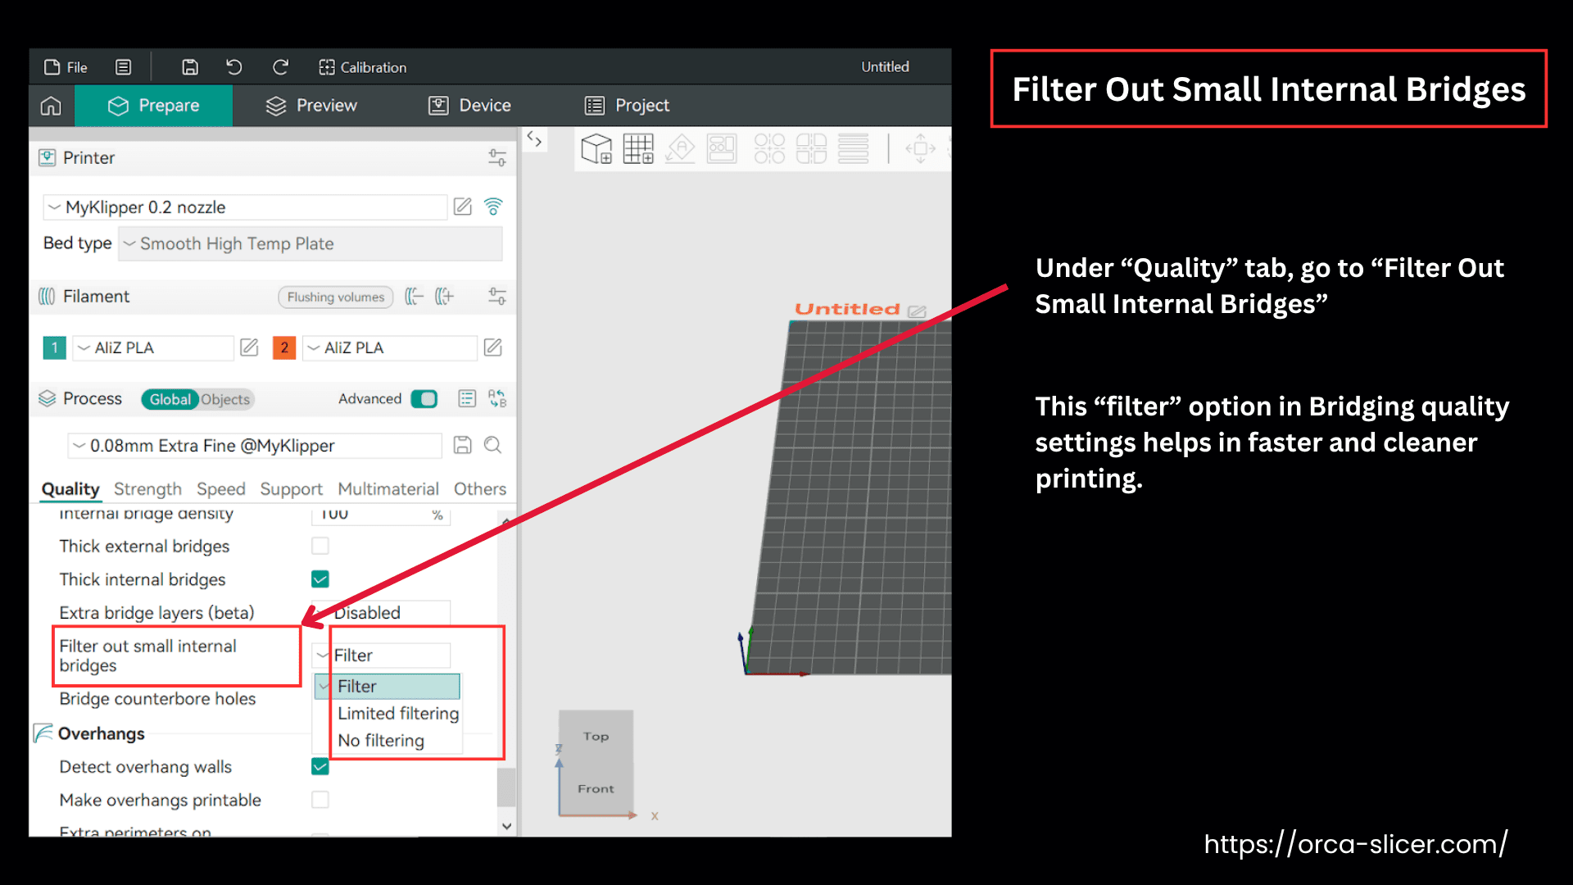Viewport: 1573px width, 885px height.
Task: Disable Thick internal bridges
Action: click(x=320, y=579)
